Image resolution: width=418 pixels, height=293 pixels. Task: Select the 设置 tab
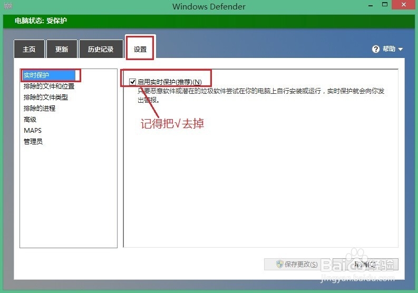(x=140, y=48)
